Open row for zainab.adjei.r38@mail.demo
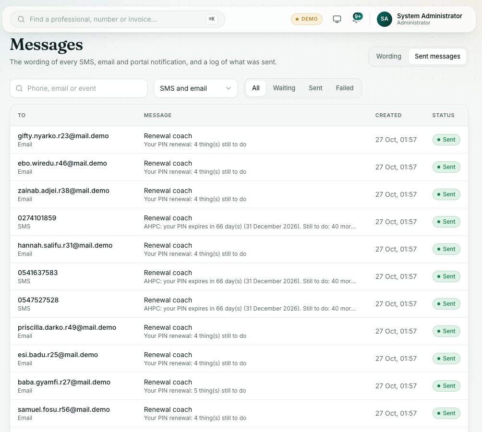Image resolution: width=482 pixels, height=432 pixels. 239,194
